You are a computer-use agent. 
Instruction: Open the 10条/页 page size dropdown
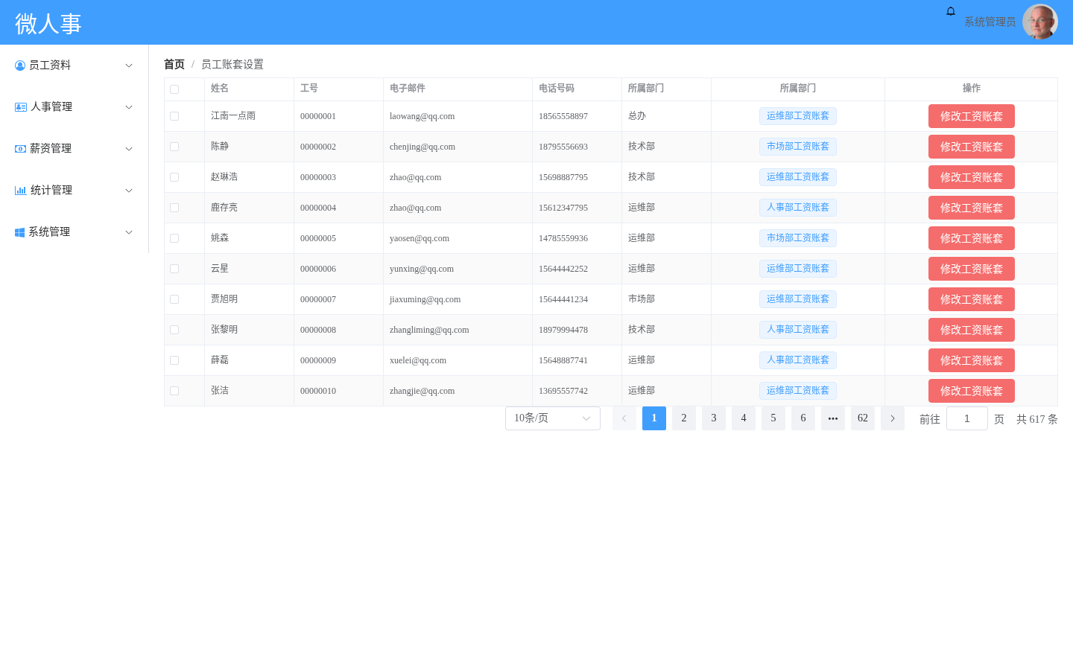[x=553, y=418]
